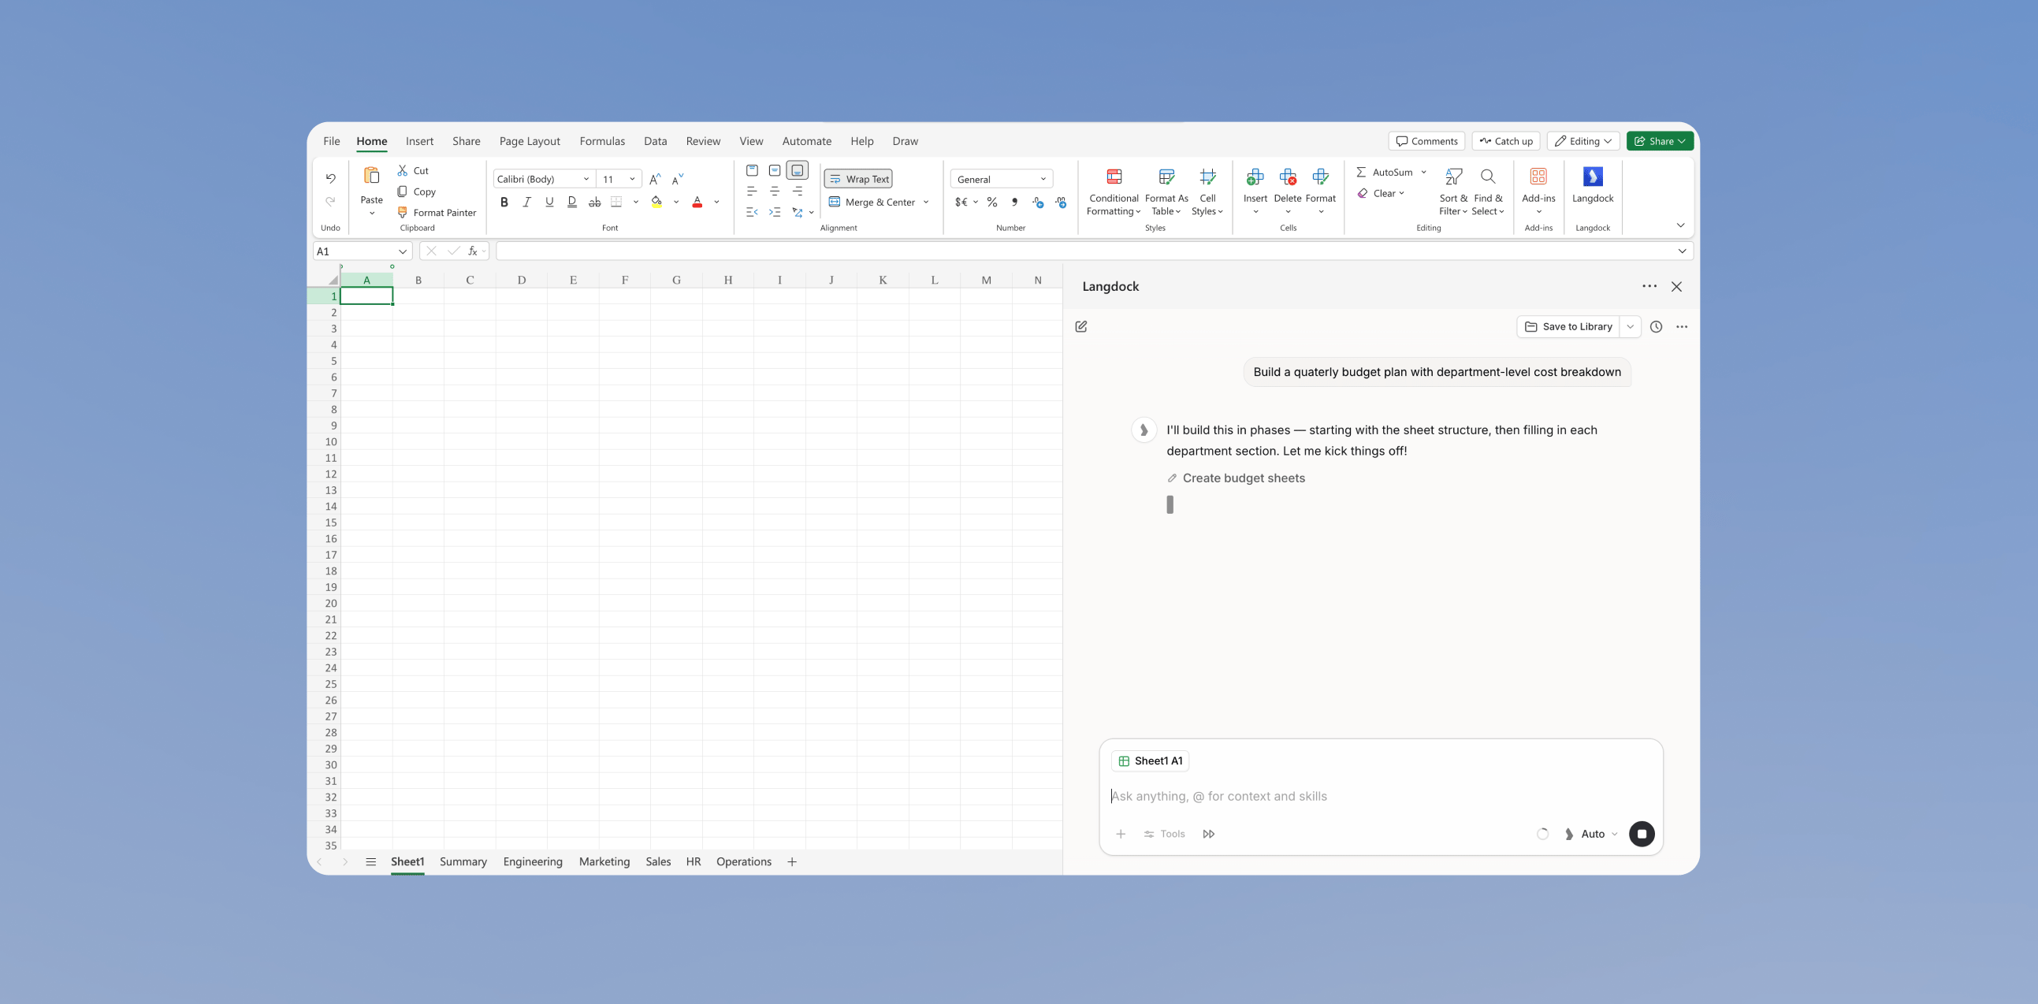The width and height of the screenshot is (2038, 1004).
Task: Open the Page Layout ribbon tab
Action: (530, 142)
